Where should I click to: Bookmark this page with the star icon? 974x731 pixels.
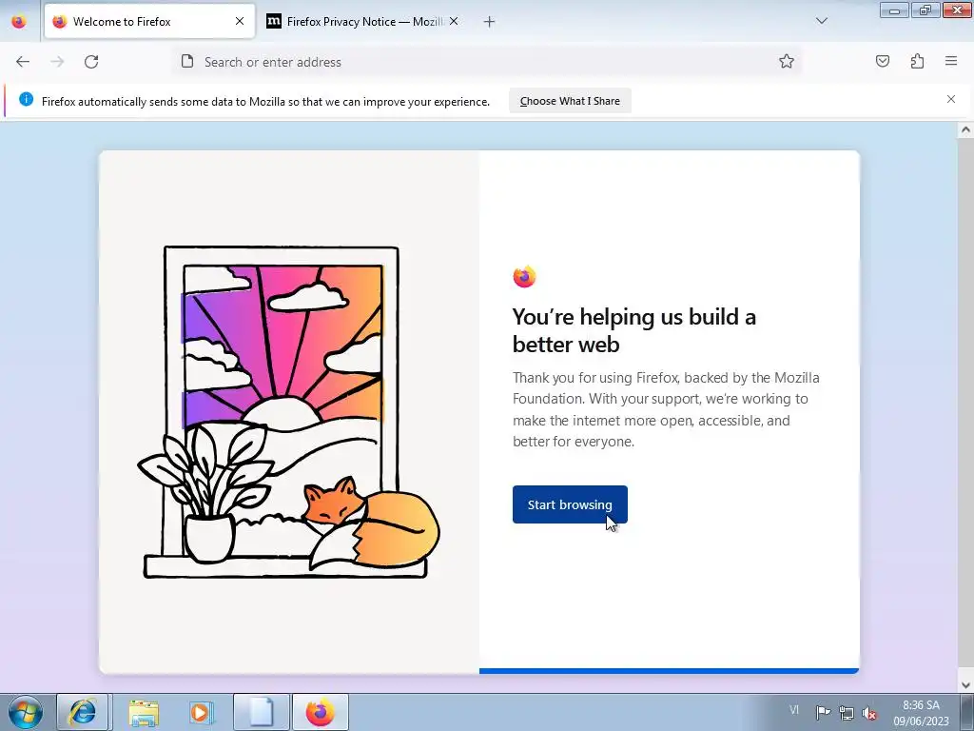pos(787,61)
